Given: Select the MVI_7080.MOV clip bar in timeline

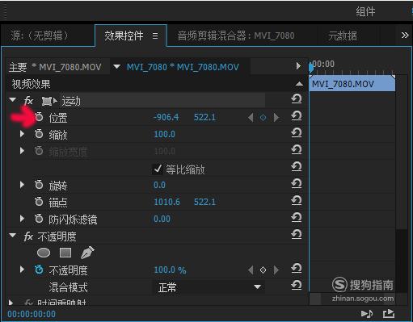Looking at the screenshot, I should point(352,84).
